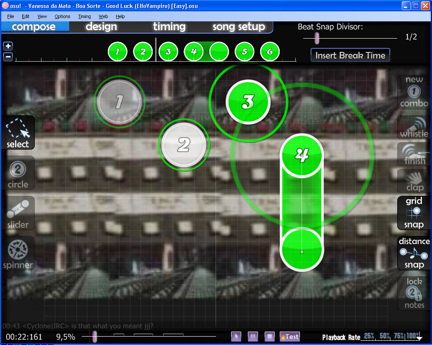The height and width of the screenshot is (345, 432).
Task: Open the Help menu
Action: point(120,16)
